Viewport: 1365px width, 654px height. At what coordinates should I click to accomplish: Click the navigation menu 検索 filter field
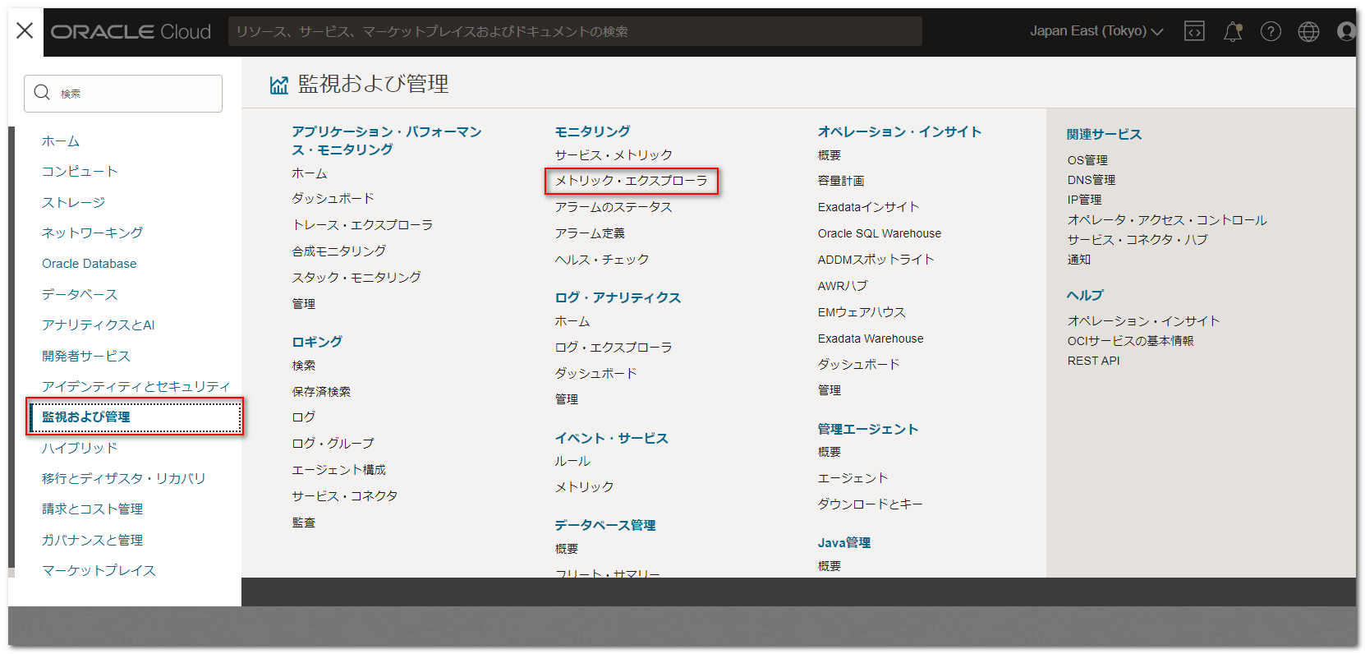[x=123, y=94]
